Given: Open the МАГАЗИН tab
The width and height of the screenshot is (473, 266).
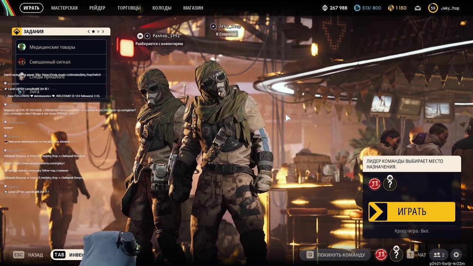Looking at the screenshot, I should (x=193, y=8).
